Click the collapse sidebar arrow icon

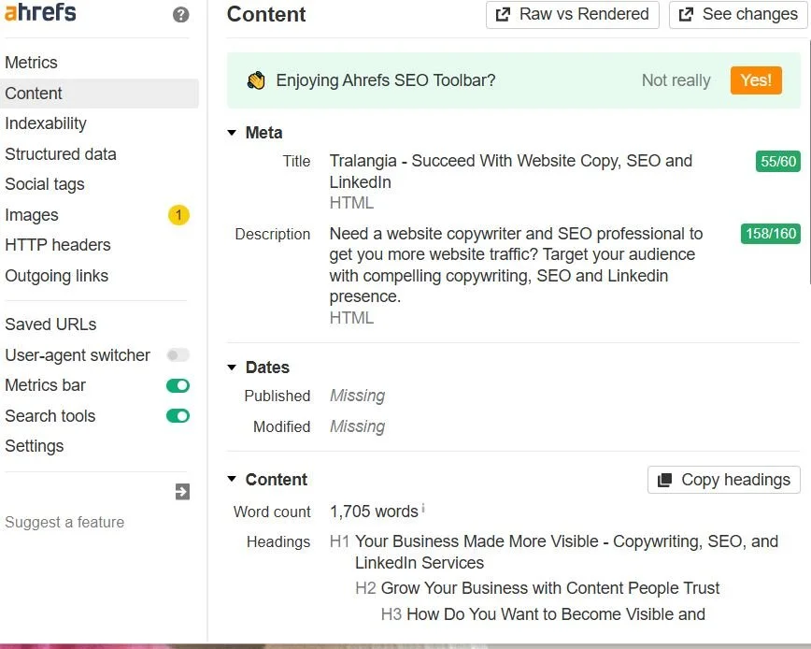182,491
